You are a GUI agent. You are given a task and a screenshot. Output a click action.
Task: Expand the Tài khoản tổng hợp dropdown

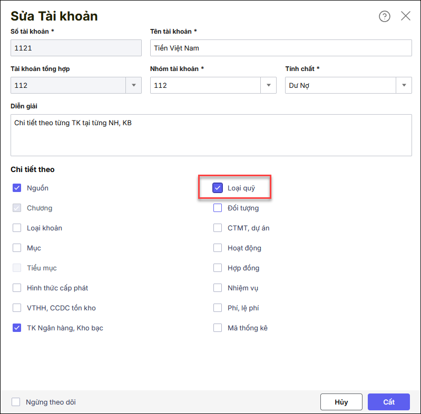(x=133, y=85)
